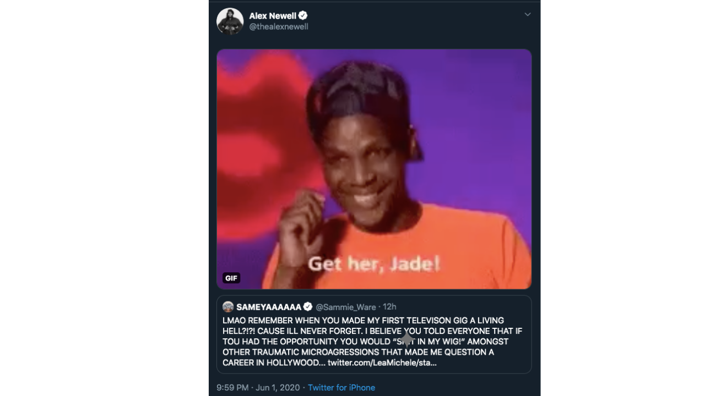Click the 'Get her, Jade!' caption
705x396 pixels.
coord(374,264)
